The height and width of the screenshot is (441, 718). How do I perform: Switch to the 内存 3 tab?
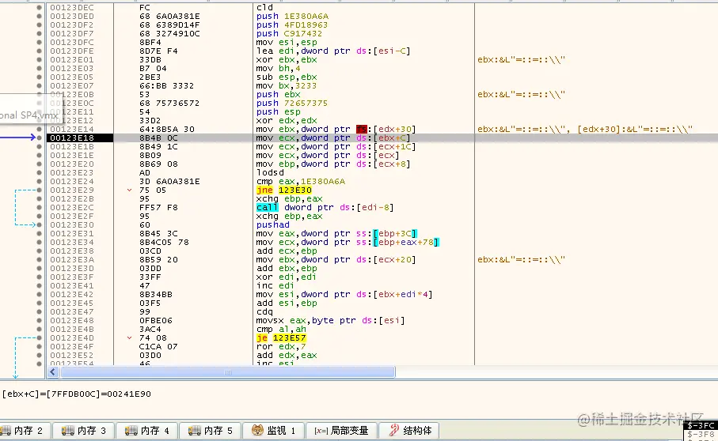tap(84, 431)
